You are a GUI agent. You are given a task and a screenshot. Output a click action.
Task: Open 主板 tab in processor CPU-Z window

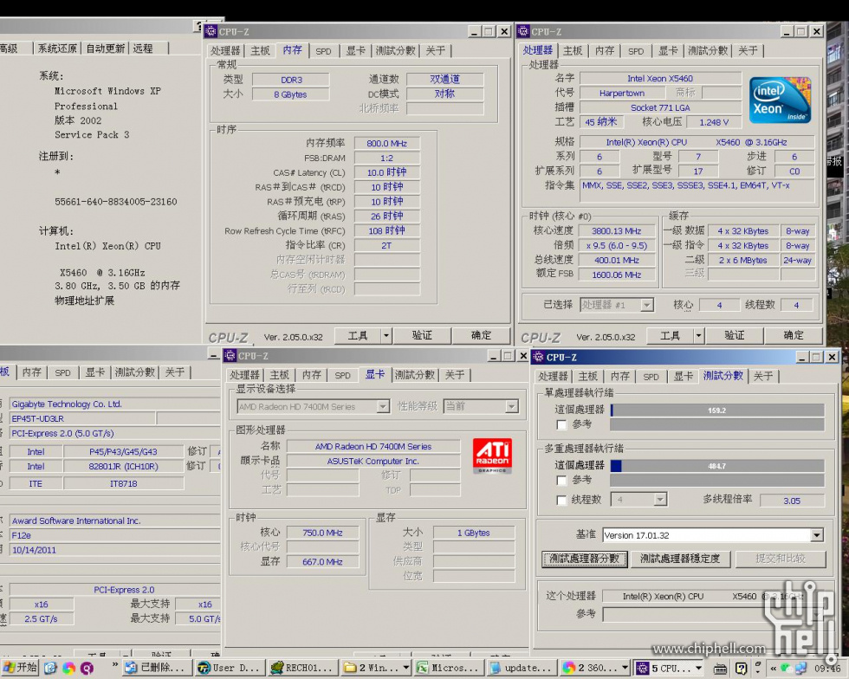(x=573, y=50)
